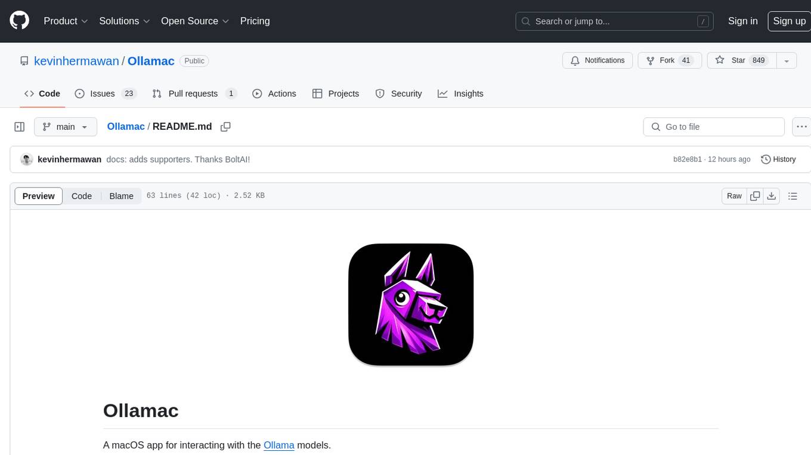Click the '12 hours ago' commit timestamp
Image resolution: width=811 pixels, height=455 pixels.
[x=729, y=160]
